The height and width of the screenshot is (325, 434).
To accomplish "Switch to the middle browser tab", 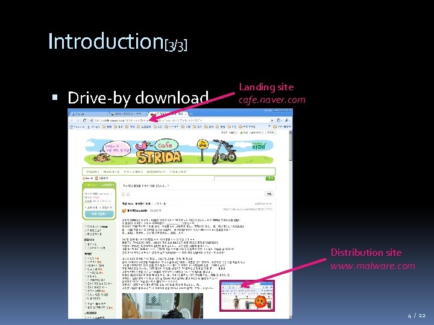I will [x=128, y=114].
